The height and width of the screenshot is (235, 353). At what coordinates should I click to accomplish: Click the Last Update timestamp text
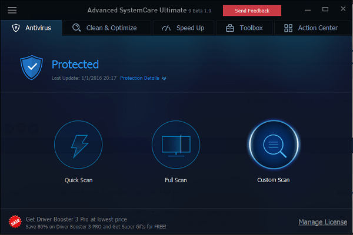click(84, 78)
